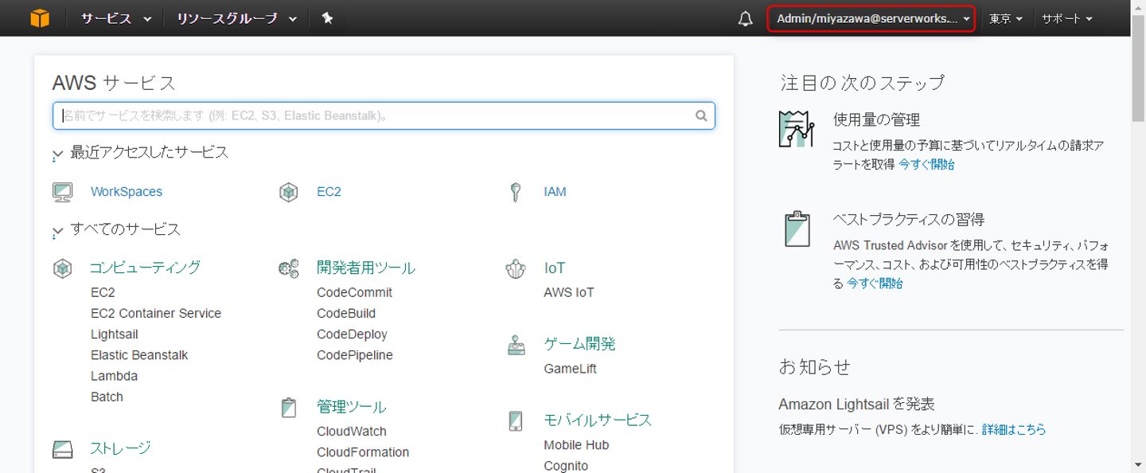Open the 管理ツール category heading
The width and height of the screenshot is (1146, 473).
352,407
